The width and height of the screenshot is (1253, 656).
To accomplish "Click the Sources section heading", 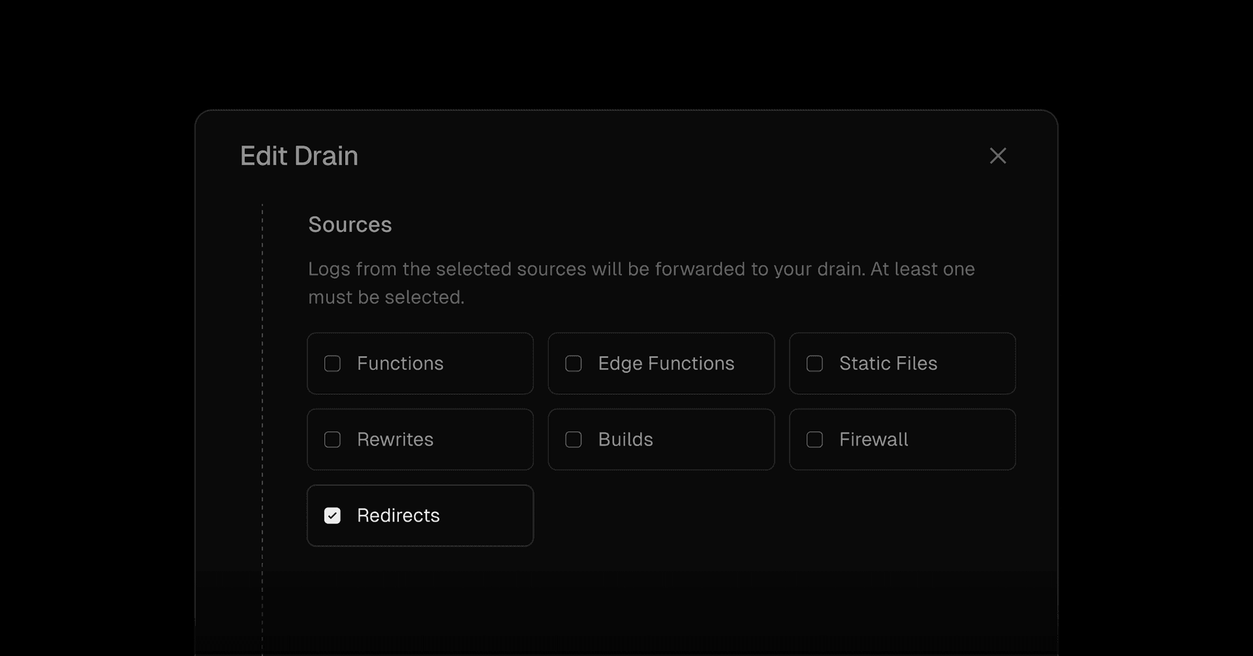I will pyautogui.click(x=350, y=224).
